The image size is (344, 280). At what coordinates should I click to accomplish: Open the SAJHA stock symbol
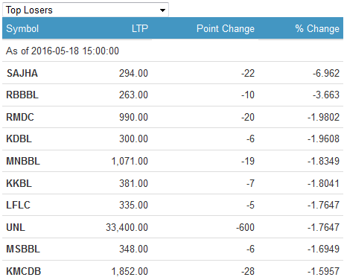pyautogui.click(x=22, y=73)
